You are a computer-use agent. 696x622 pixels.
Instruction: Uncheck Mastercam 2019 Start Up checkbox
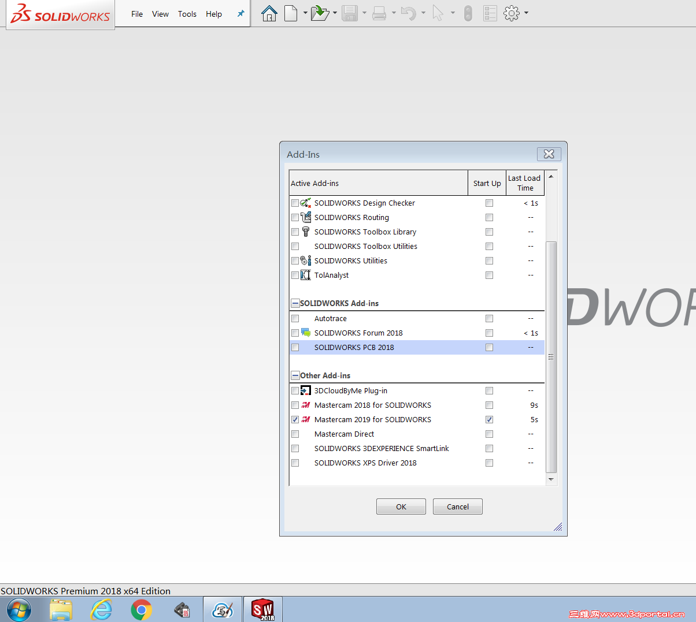489,420
